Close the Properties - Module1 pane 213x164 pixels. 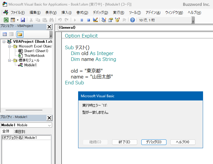coord(49,118)
